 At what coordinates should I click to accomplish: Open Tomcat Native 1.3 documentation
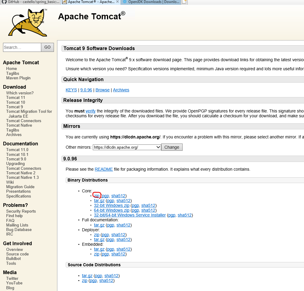tap(22, 178)
